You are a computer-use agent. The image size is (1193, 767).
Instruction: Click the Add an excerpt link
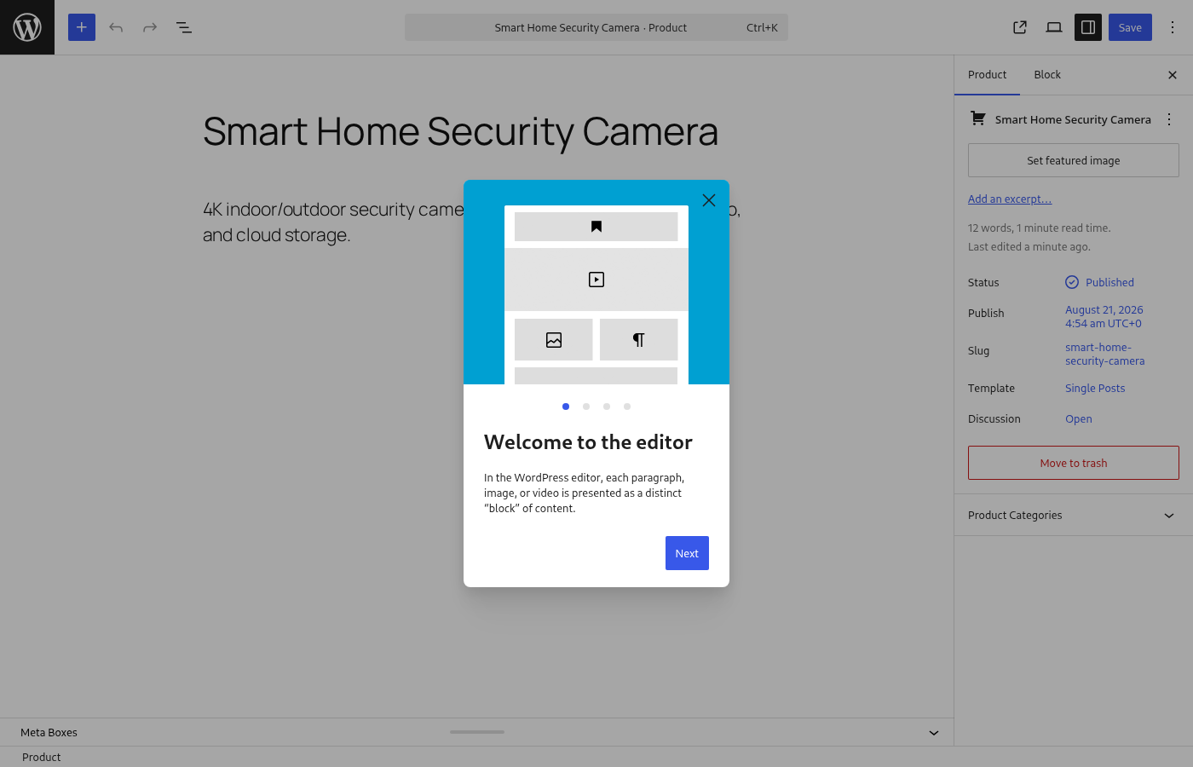click(x=1010, y=199)
